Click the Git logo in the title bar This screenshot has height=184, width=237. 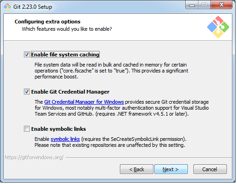(x=7, y=7)
